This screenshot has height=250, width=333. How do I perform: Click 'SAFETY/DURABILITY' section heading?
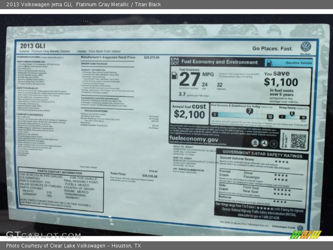click(x=27, y=88)
